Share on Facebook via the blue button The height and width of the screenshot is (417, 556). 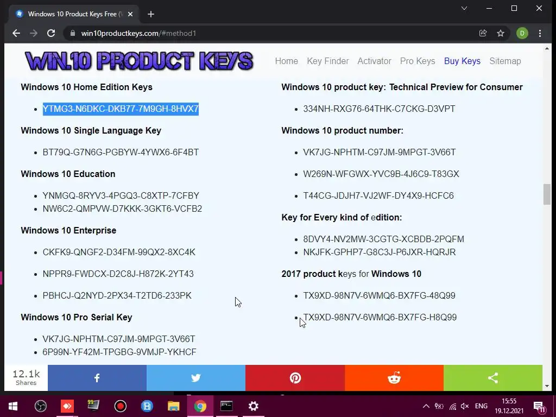click(97, 378)
